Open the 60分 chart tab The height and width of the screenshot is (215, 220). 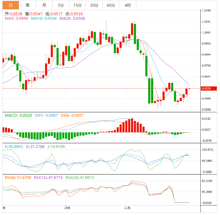coord(111,5)
